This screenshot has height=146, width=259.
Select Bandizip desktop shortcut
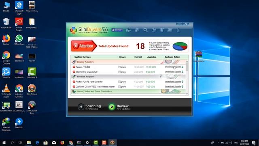pos(19,123)
